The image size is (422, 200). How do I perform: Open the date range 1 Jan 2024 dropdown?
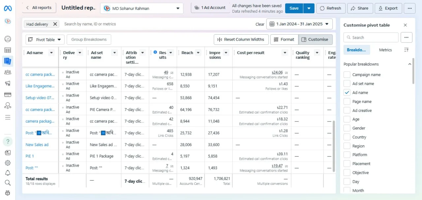pyautogui.click(x=299, y=24)
